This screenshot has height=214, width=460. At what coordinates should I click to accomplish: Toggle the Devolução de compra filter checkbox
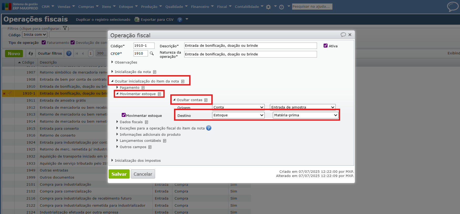pyautogui.click(x=73, y=43)
